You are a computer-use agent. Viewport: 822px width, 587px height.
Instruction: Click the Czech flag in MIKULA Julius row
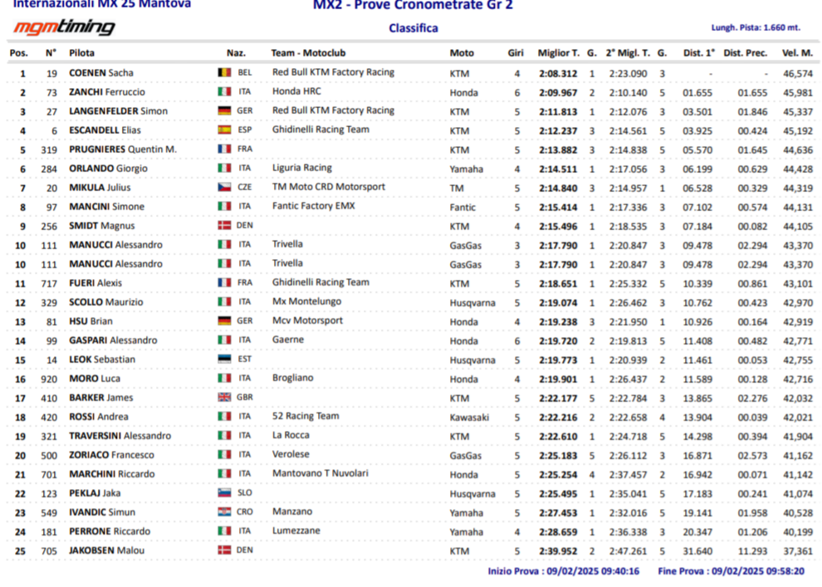pos(223,188)
